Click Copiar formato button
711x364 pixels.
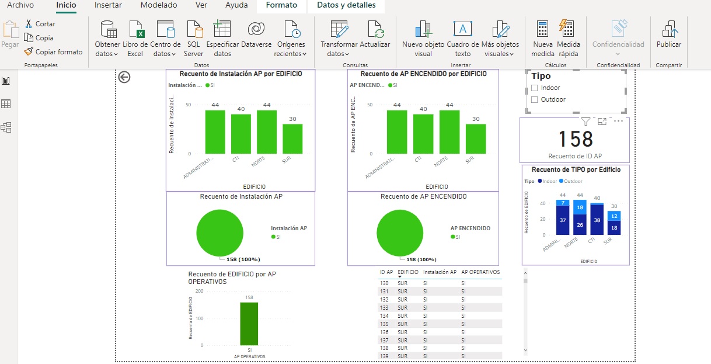(54, 52)
